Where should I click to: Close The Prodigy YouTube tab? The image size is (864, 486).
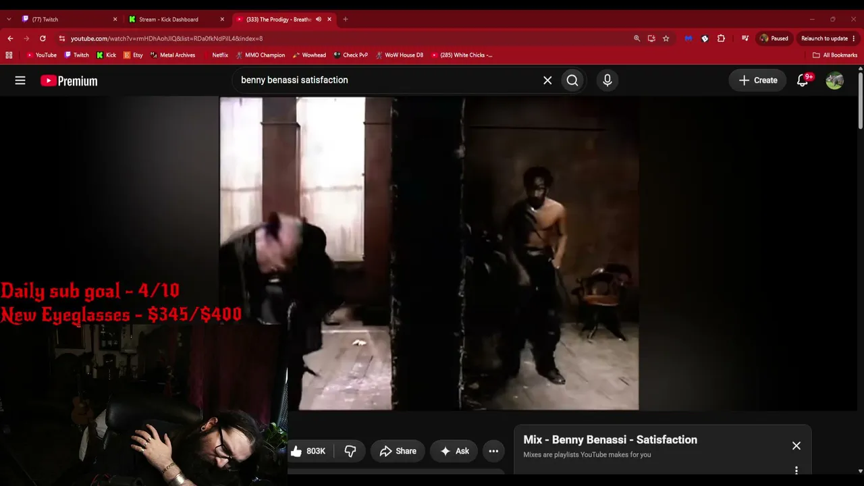point(329,20)
